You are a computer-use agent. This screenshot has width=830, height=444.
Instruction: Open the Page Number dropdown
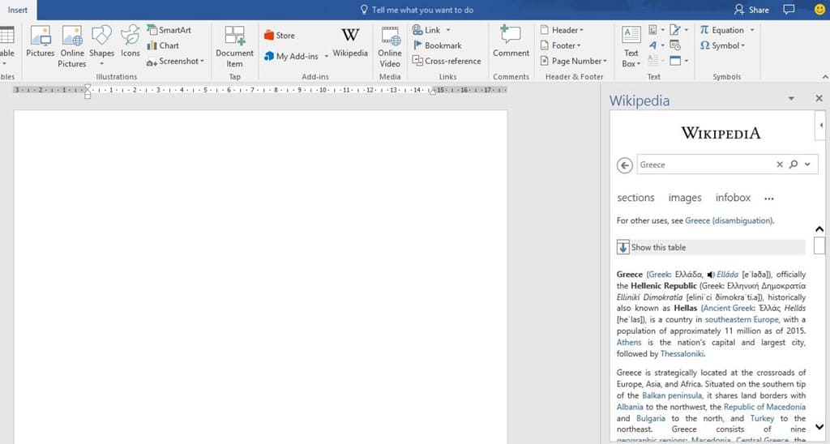[x=605, y=62]
